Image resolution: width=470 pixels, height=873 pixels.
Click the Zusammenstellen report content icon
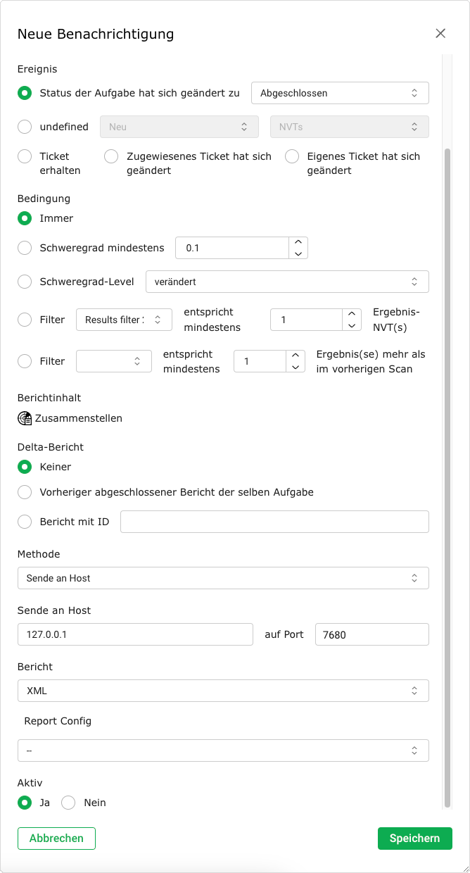(x=25, y=418)
